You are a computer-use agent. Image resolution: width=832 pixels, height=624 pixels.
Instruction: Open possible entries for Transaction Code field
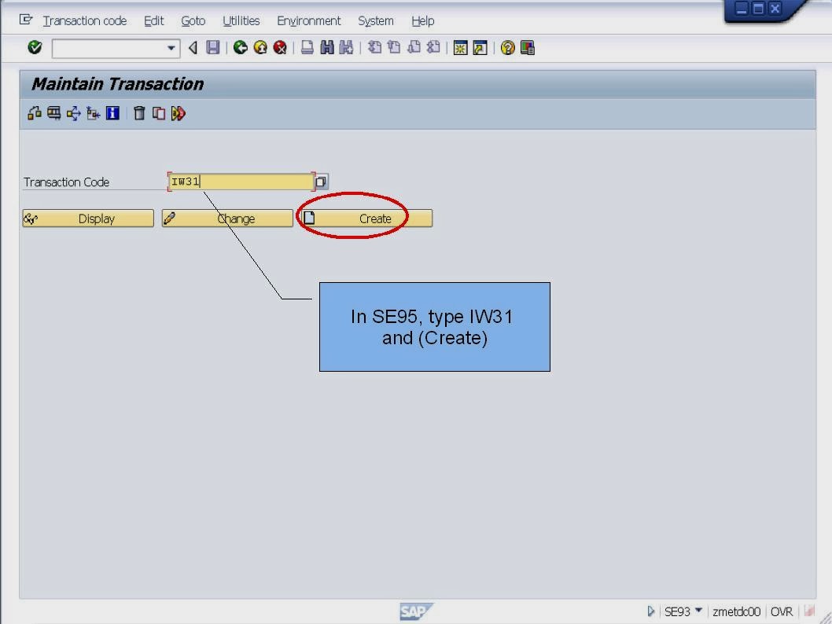320,181
